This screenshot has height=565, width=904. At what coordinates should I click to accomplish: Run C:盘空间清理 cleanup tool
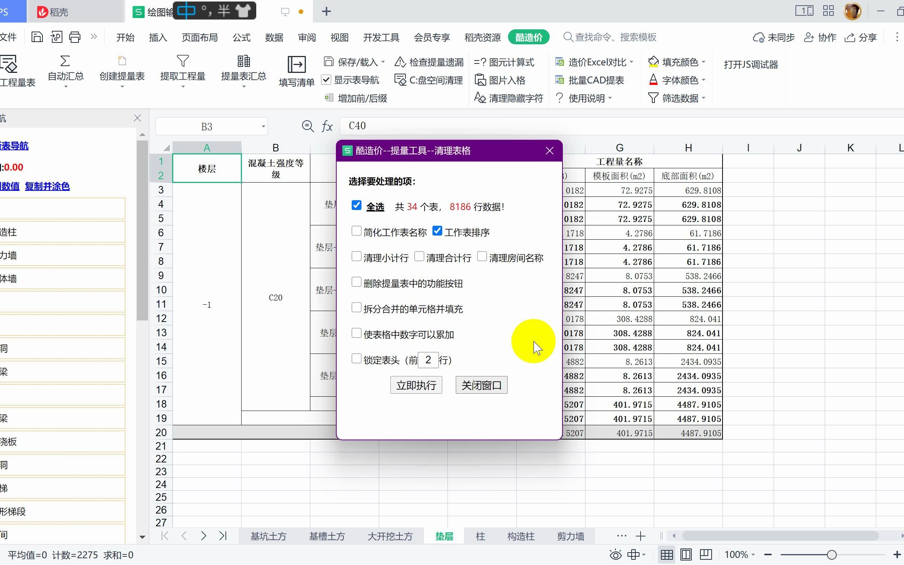tap(428, 80)
